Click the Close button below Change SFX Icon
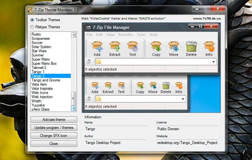 [54, 144]
